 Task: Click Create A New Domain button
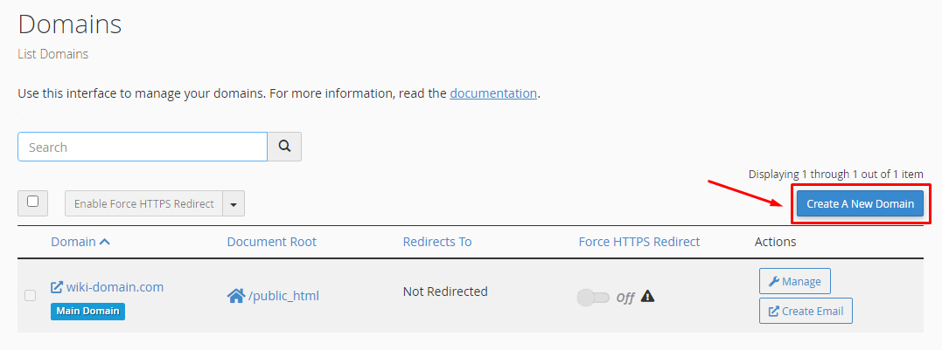[x=860, y=203]
